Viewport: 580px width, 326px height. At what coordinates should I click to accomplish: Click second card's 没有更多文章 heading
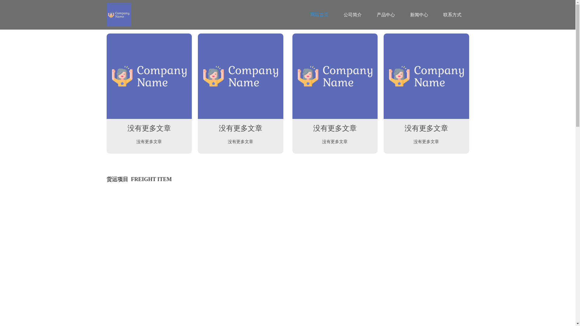[240, 128]
